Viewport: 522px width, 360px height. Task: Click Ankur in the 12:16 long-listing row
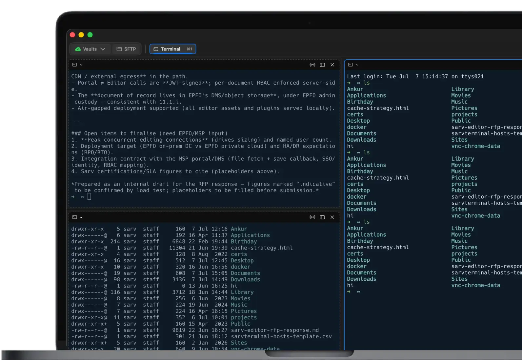[x=239, y=229]
